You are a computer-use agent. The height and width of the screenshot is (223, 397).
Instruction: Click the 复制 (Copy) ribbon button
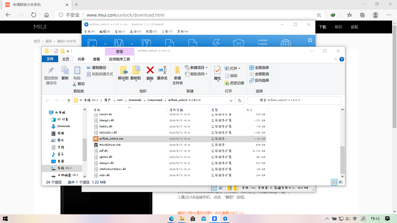[x=65, y=73]
